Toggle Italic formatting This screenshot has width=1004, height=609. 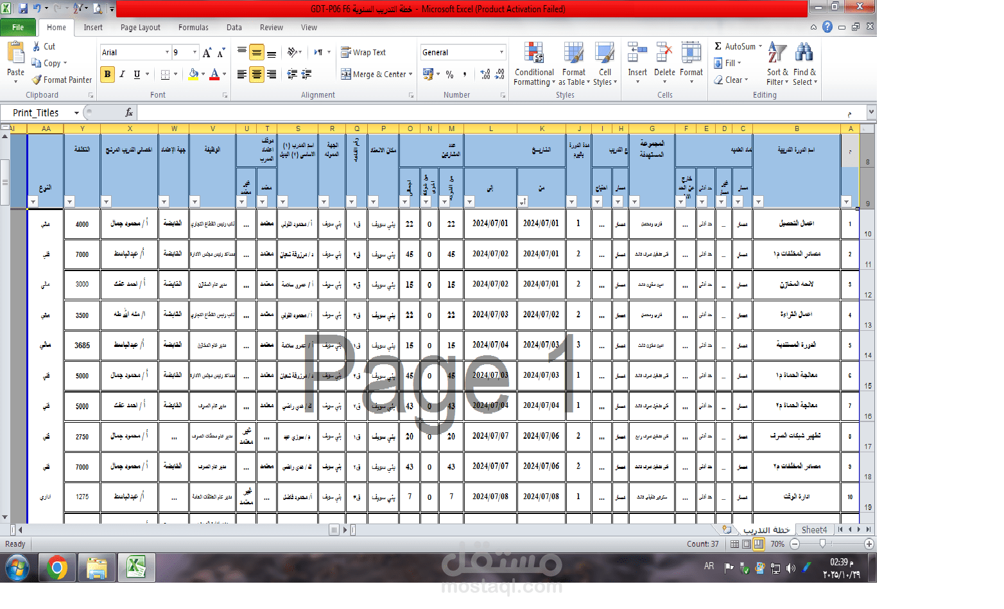[x=122, y=74]
